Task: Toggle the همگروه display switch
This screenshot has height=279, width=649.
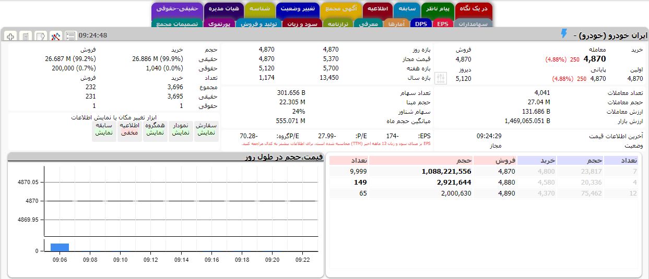Action: (x=155, y=132)
